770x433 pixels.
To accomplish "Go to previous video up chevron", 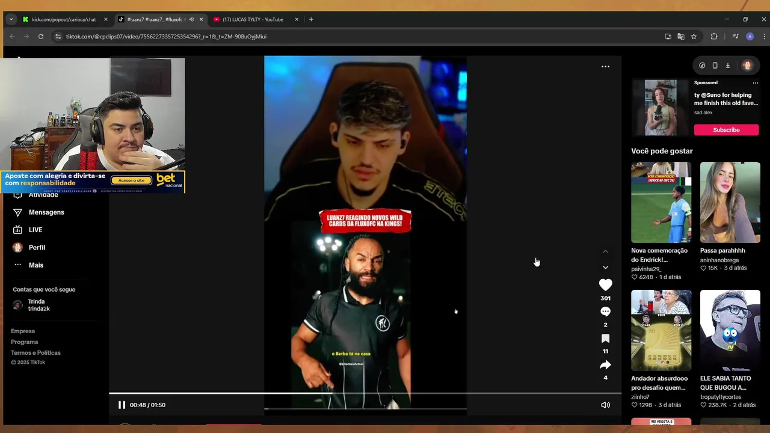I will pos(605,251).
